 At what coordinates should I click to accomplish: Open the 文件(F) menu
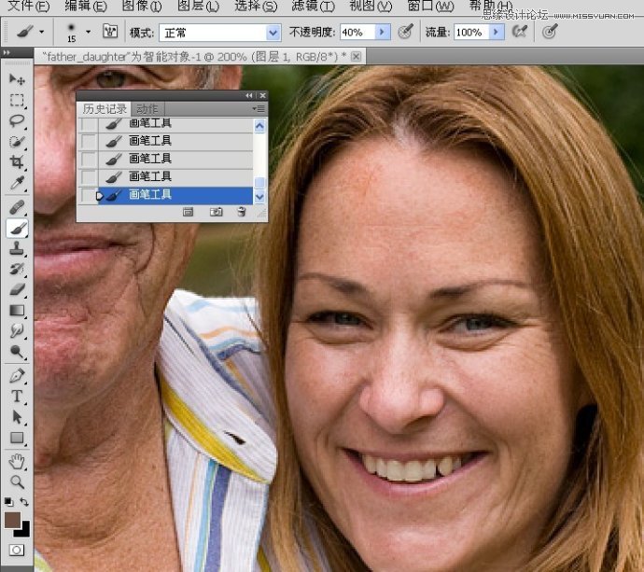click(28, 7)
